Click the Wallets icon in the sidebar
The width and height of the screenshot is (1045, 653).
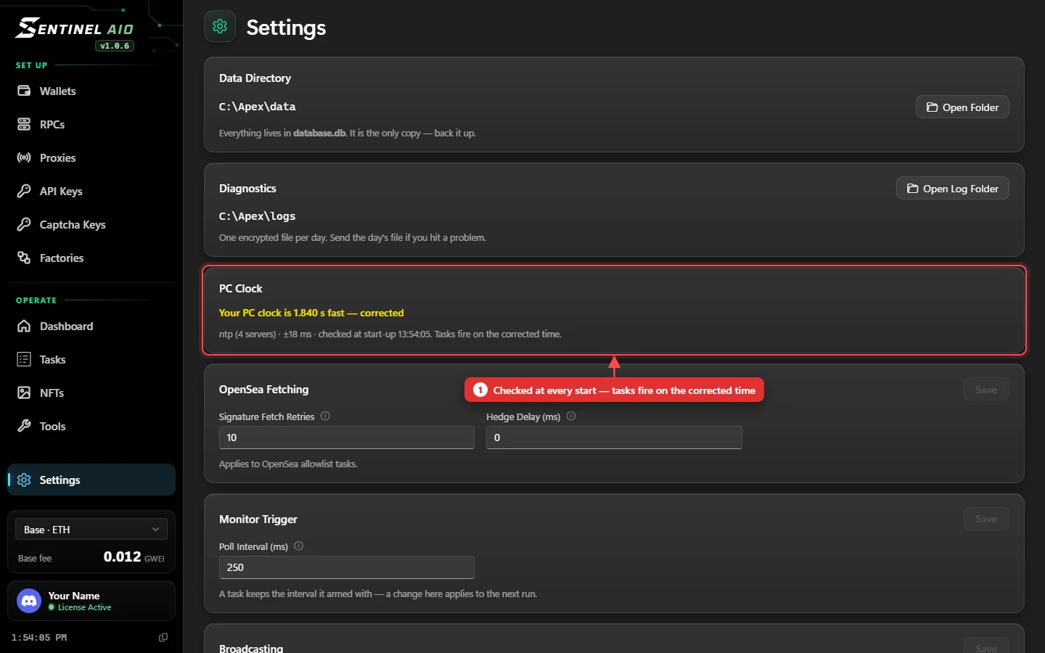[x=24, y=91]
